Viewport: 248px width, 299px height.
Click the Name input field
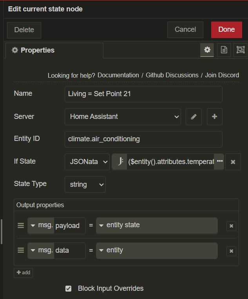(x=143, y=94)
